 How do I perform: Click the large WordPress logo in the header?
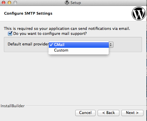click(x=139, y=13)
